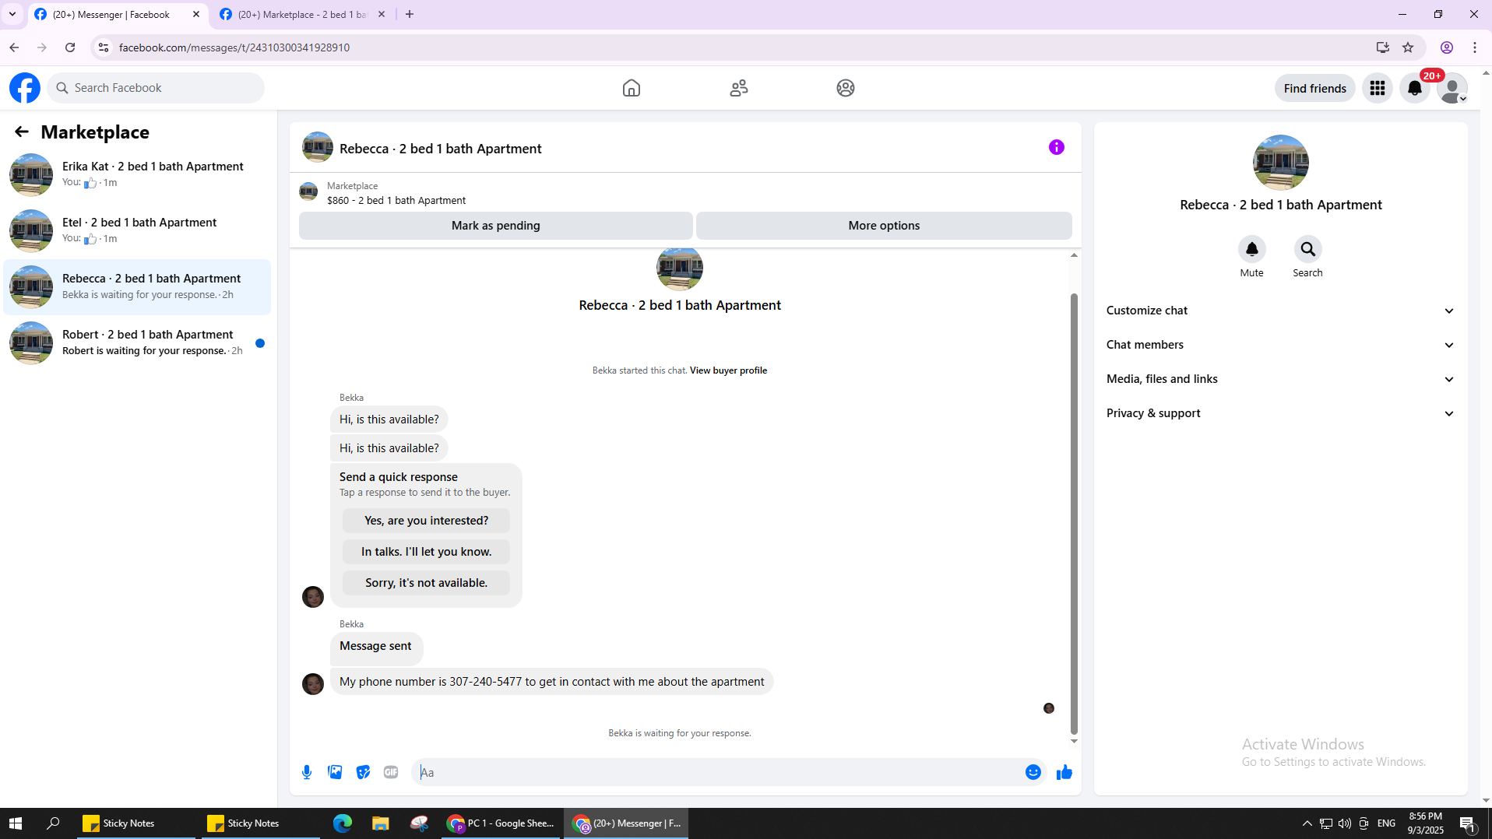Expand the Chat members section
The height and width of the screenshot is (839, 1492).
click(1281, 345)
